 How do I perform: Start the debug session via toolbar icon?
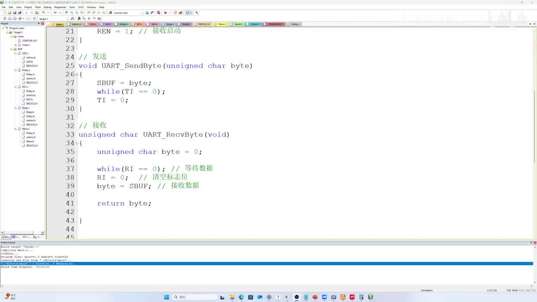(x=159, y=13)
